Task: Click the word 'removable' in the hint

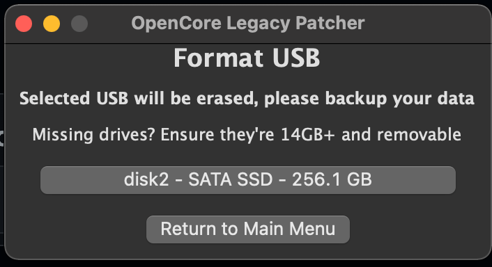Action: pyautogui.click(x=419, y=134)
